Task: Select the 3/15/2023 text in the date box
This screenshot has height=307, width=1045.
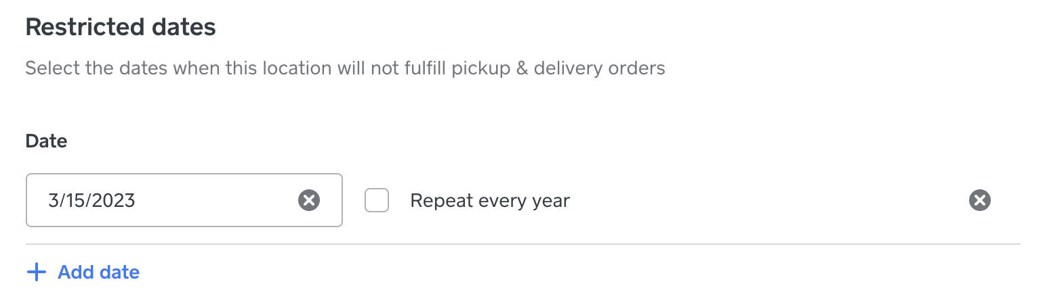Action: pos(91,201)
